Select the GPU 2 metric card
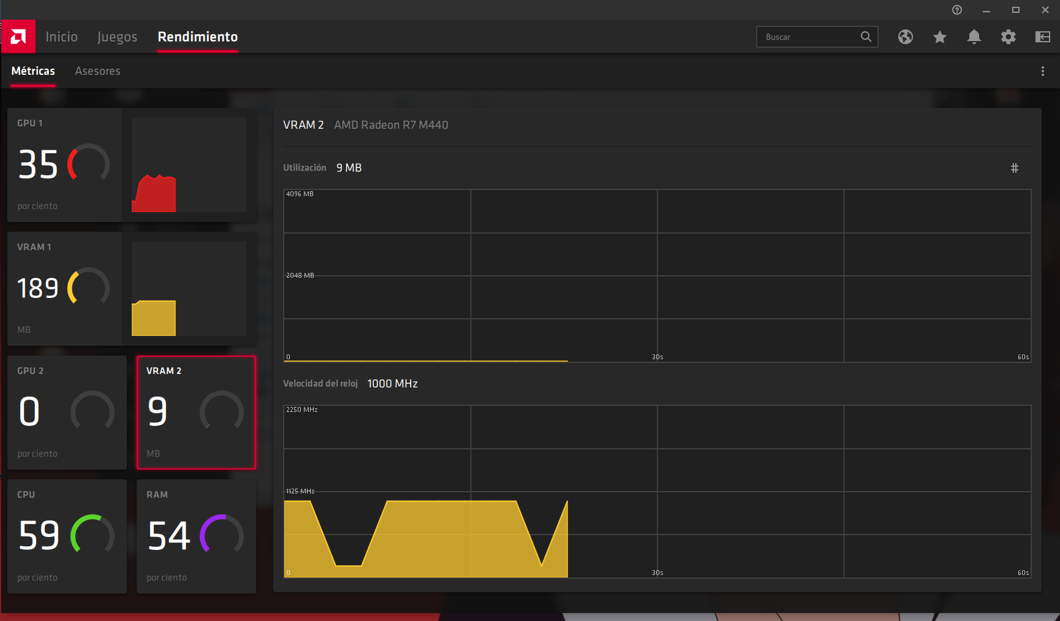This screenshot has width=1060, height=621. (x=67, y=413)
